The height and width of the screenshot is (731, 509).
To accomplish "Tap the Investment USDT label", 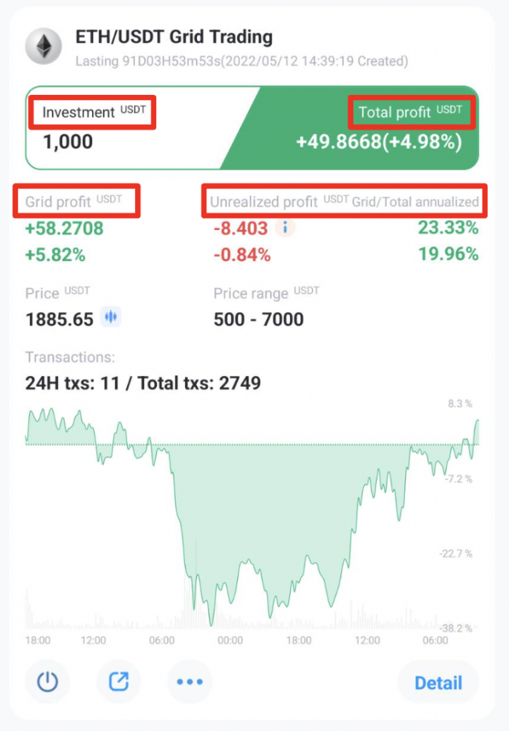I will 94,112.
